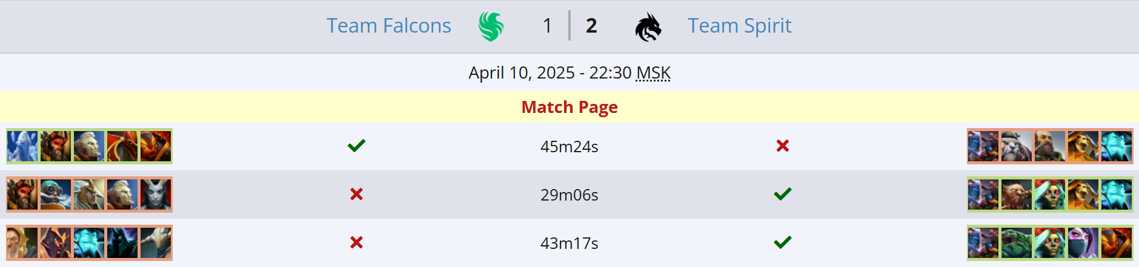Click Spirit's green checkmark for 29m06s game
Screen dimensions: 1139x267
click(783, 194)
